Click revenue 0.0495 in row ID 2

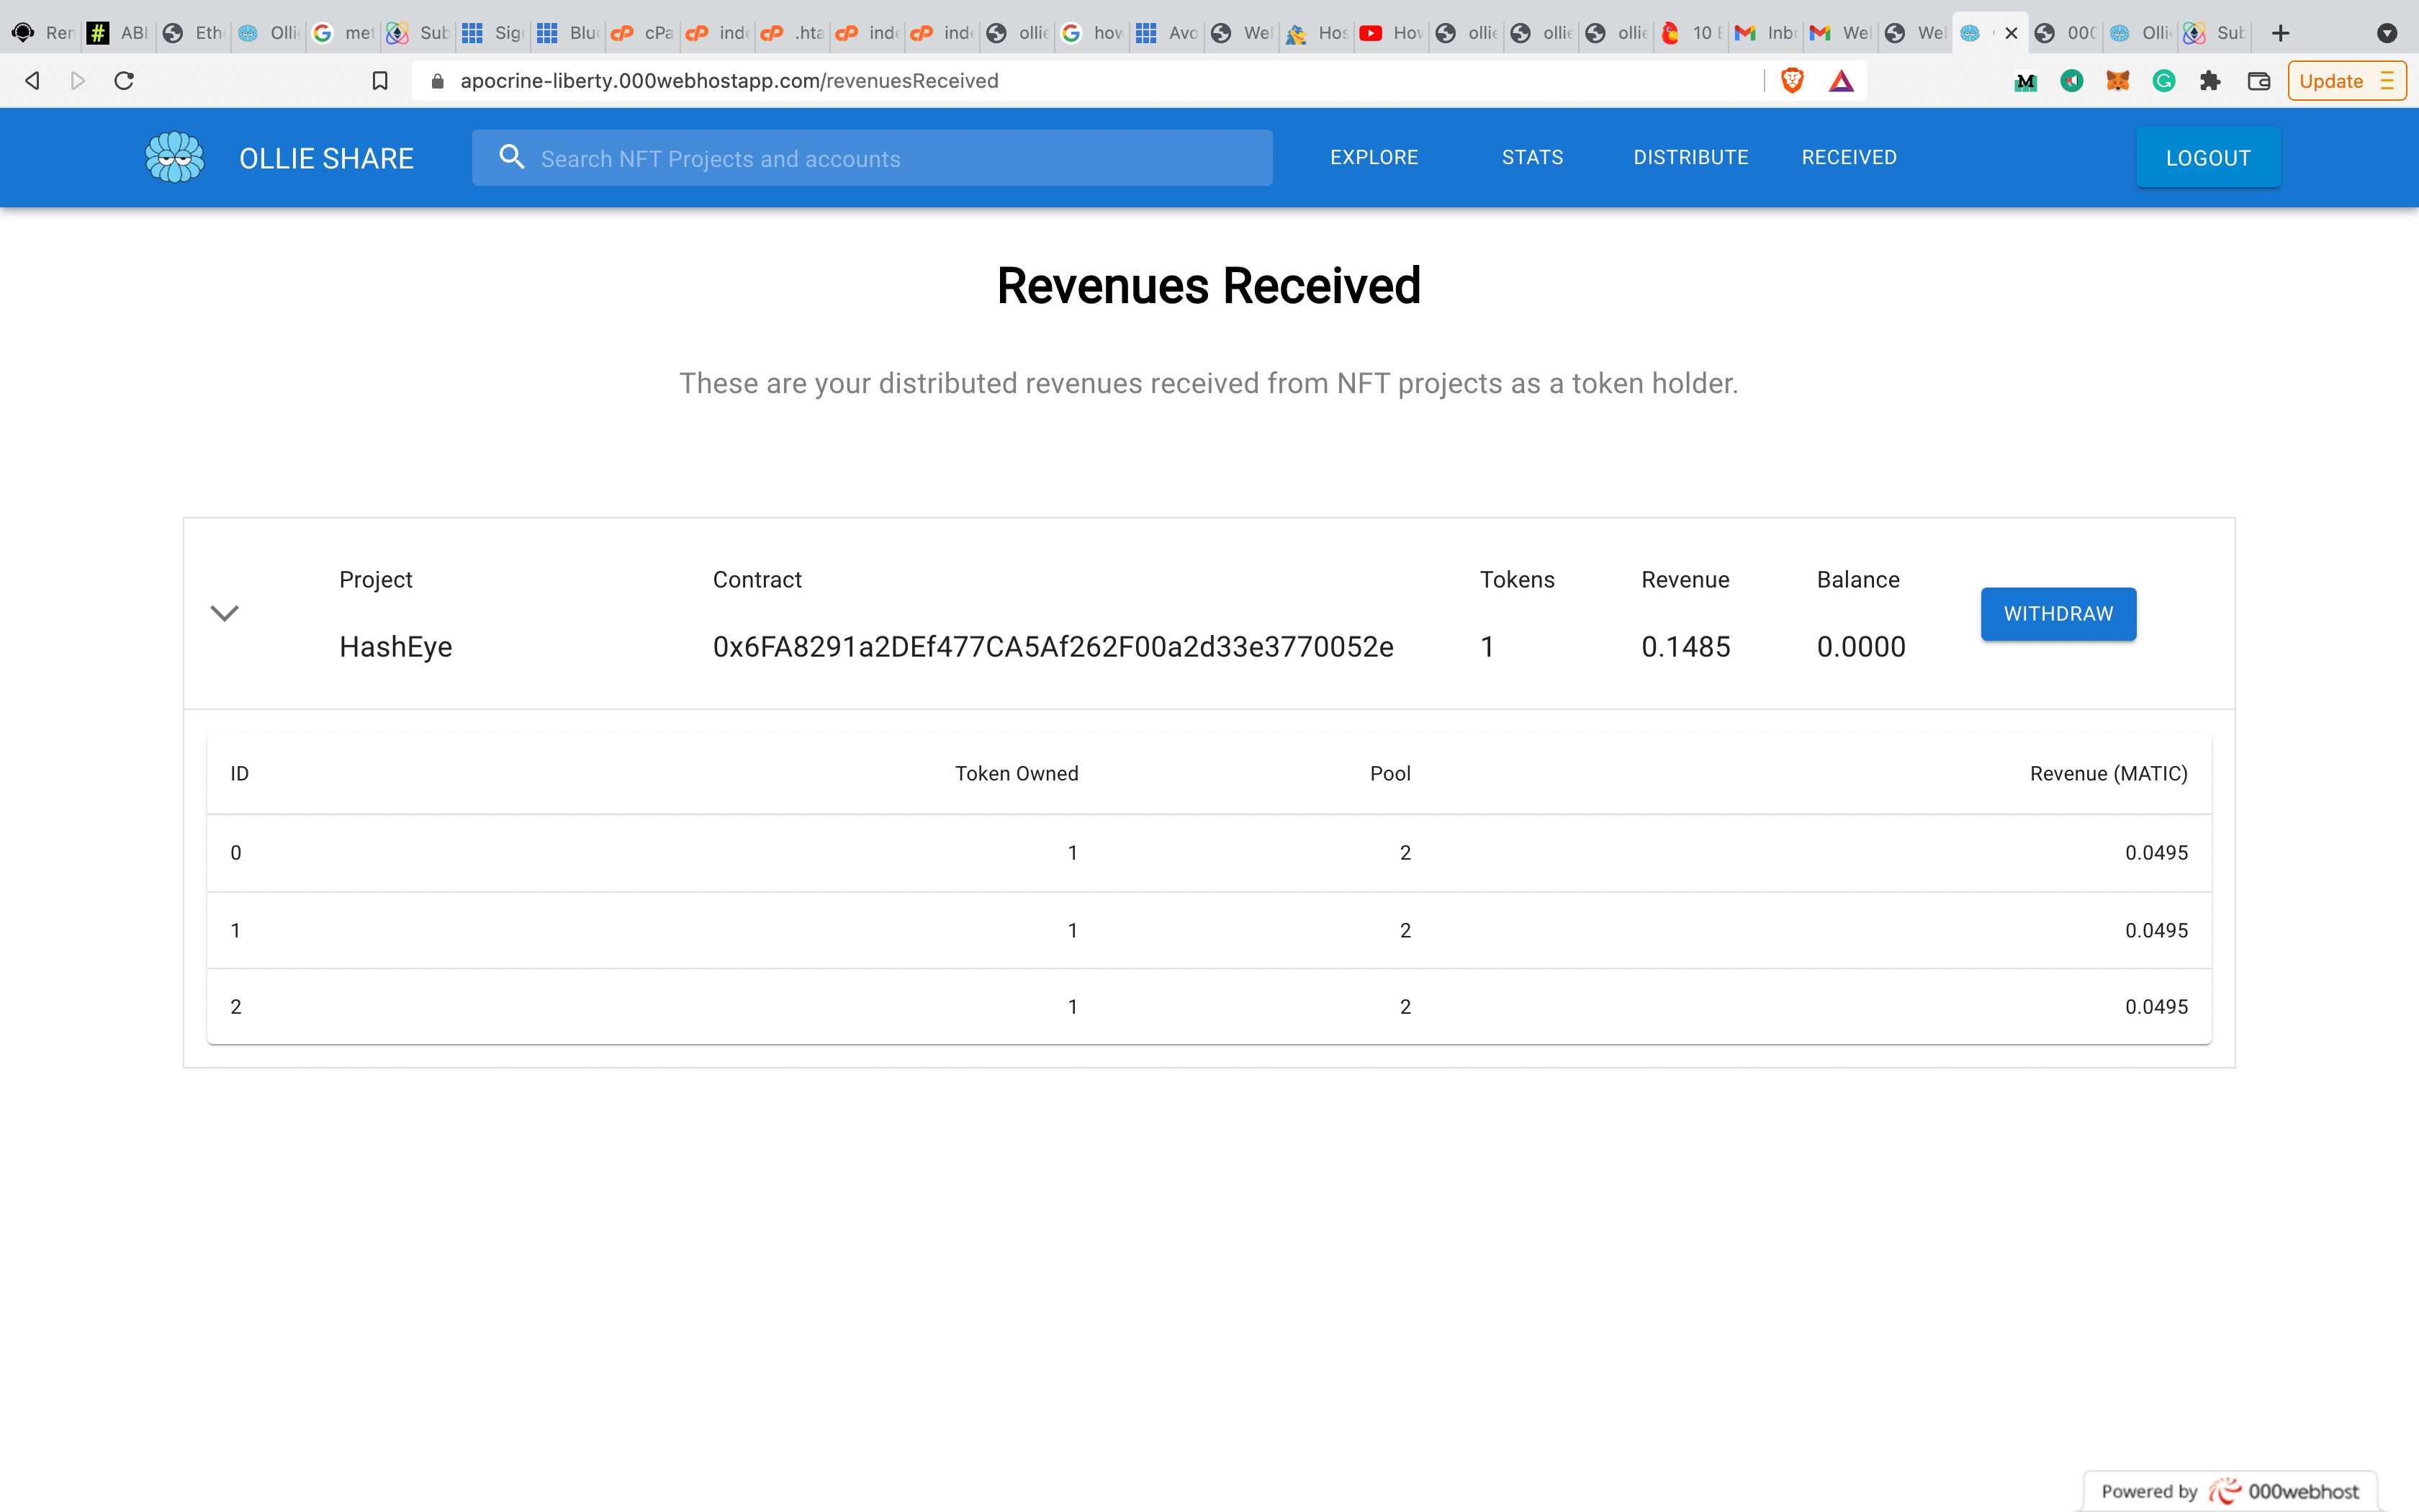pos(2156,1007)
